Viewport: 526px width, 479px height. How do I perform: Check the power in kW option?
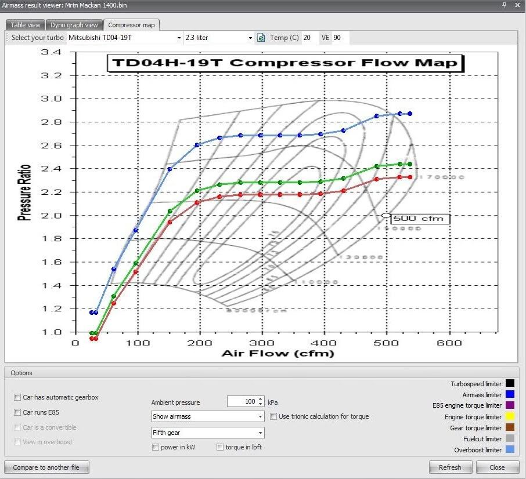(155, 447)
